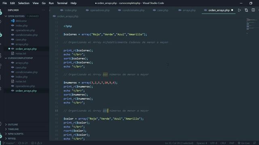This screenshot has width=259, height=145.
Task: Click the unsaved dot on orden_arrays.php tab
Action: click(x=232, y=10)
